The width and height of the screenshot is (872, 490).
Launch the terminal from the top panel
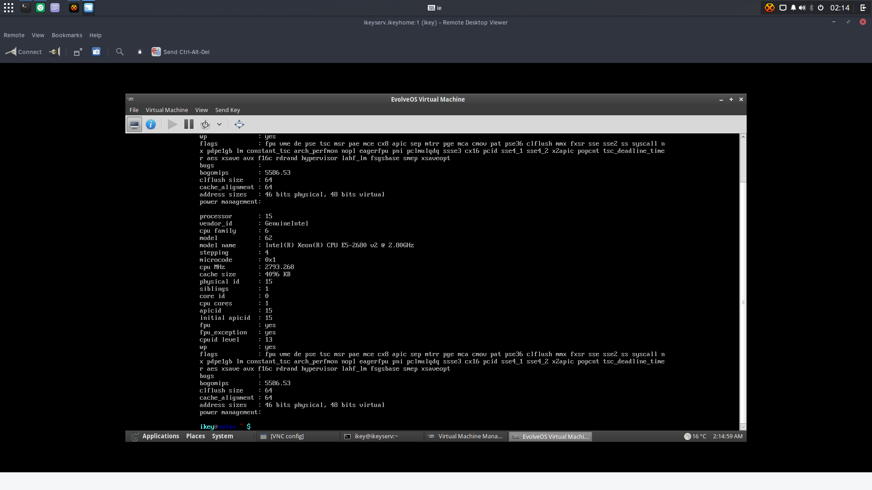(26, 8)
